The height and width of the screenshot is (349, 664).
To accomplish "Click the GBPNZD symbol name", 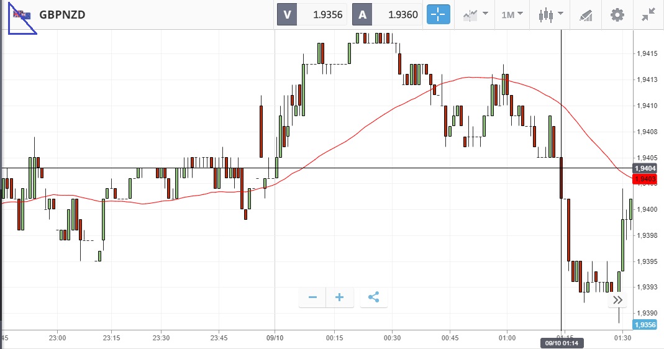I will 62,15.
